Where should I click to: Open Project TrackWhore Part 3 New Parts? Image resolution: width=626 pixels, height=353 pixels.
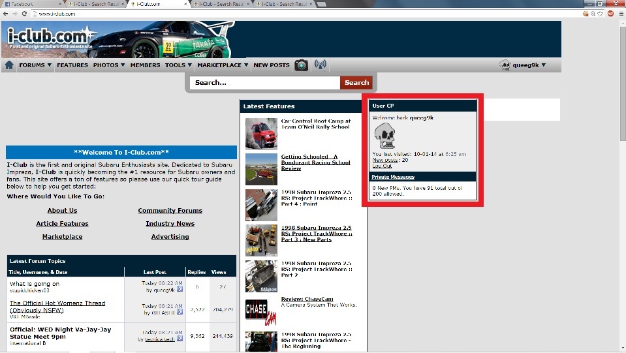click(316, 234)
